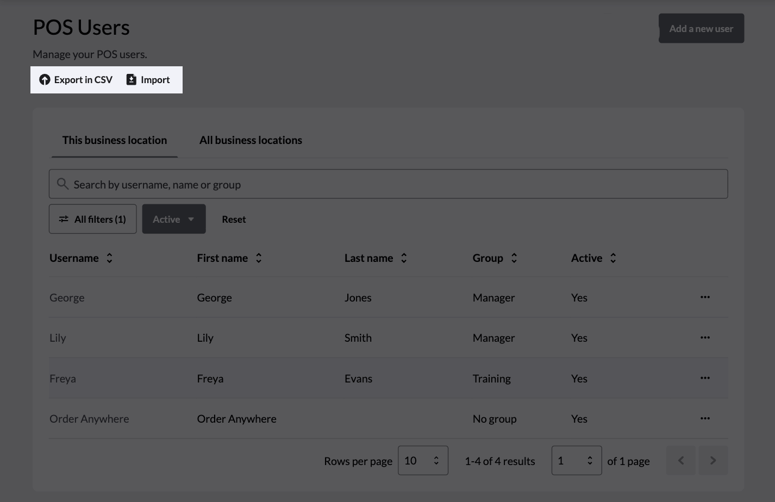Open the three-dot menu for Lily
775x502 pixels.
705,337
